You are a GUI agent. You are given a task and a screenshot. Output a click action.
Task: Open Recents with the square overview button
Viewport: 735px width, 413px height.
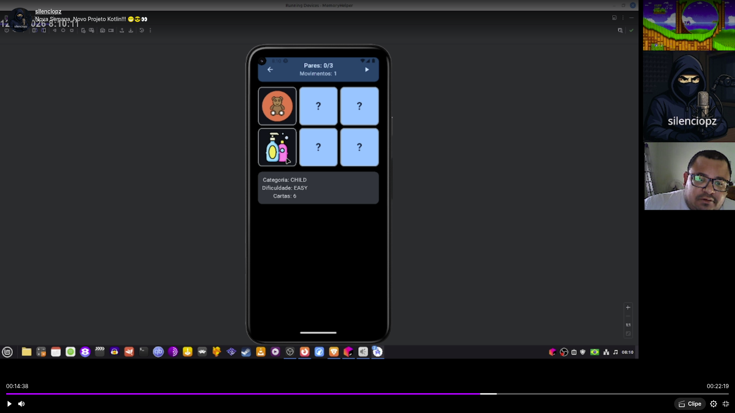pos(72,30)
